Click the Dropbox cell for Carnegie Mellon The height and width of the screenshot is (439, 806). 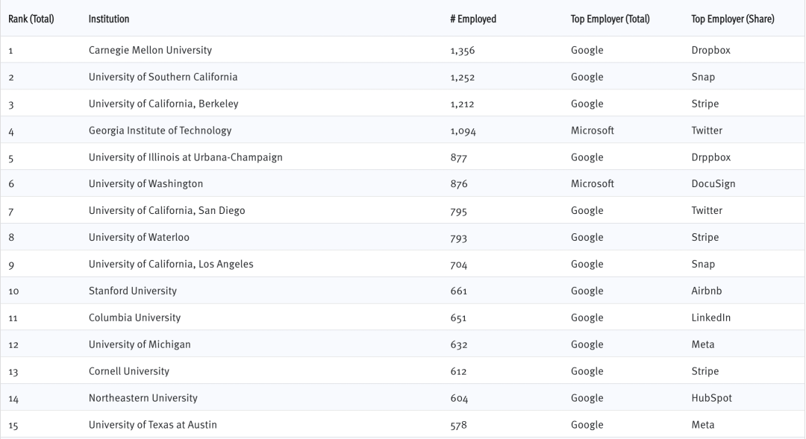pyautogui.click(x=710, y=50)
